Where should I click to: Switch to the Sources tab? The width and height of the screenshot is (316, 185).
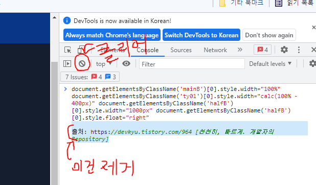(x=181, y=50)
